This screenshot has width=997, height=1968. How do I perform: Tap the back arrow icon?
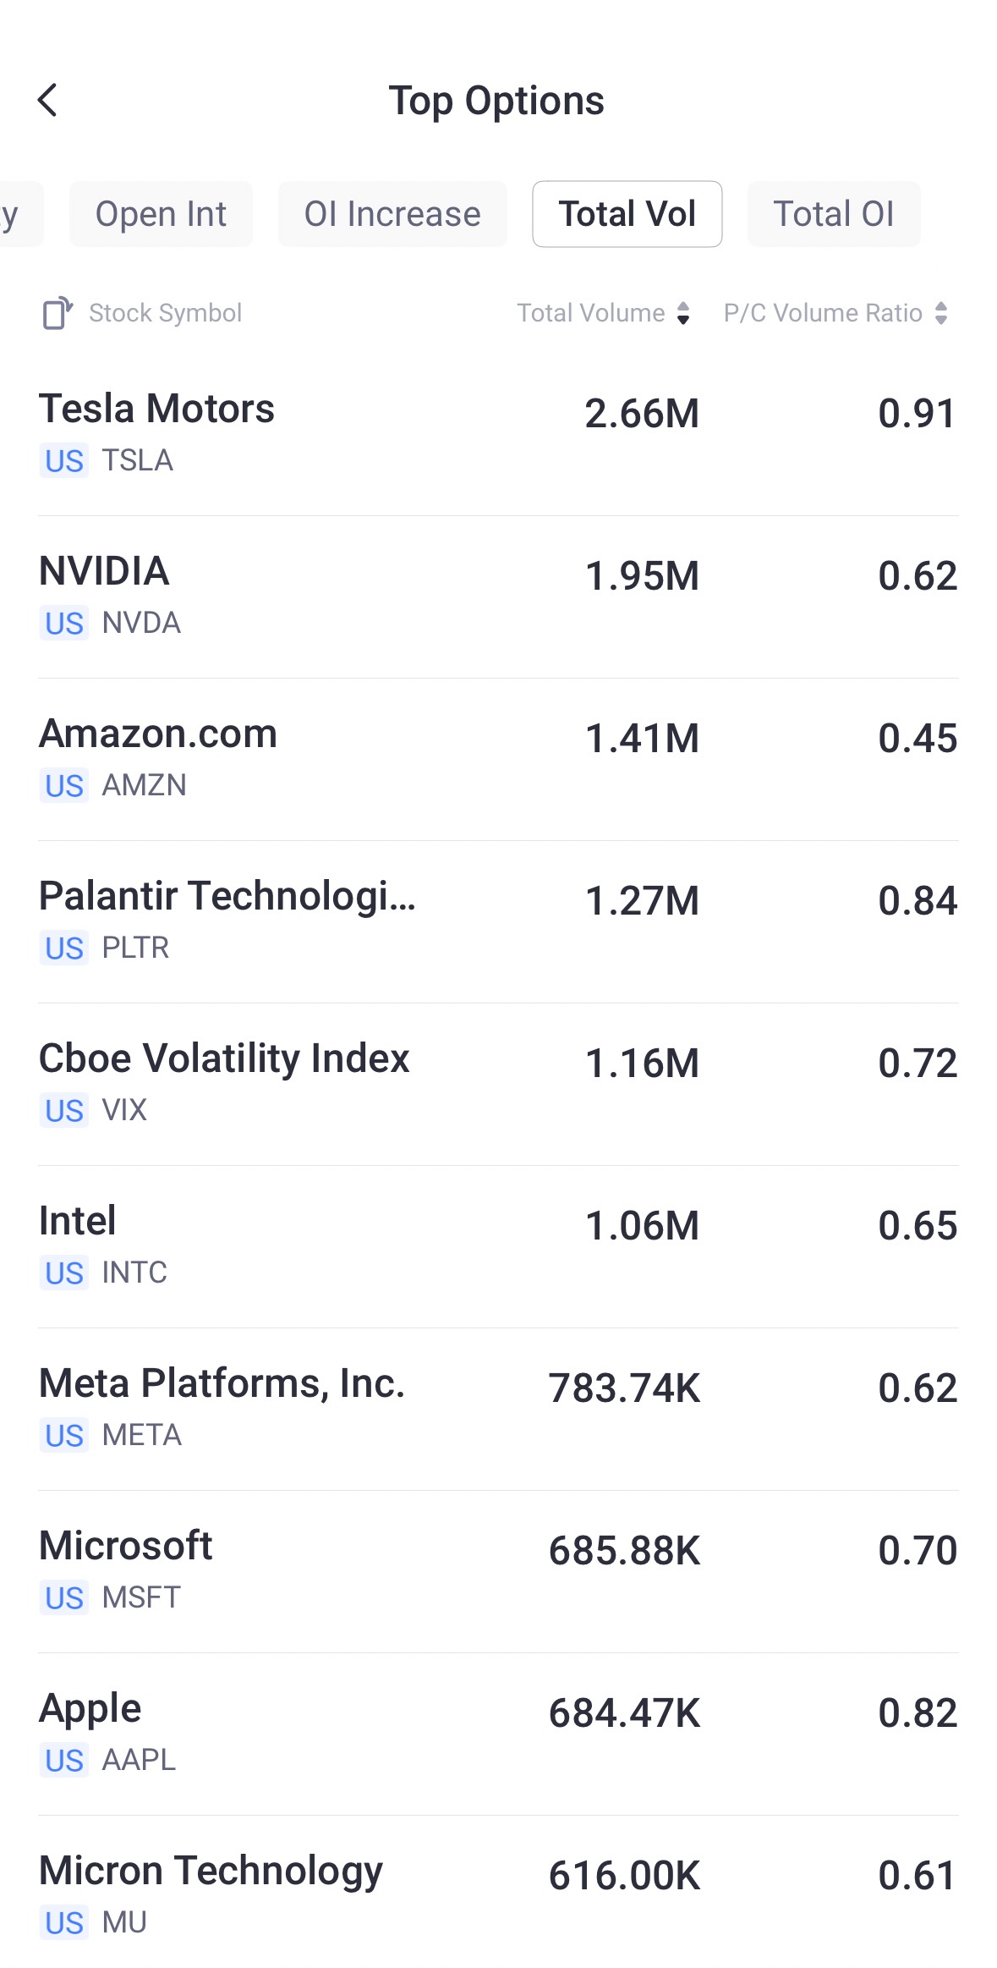point(48,100)
